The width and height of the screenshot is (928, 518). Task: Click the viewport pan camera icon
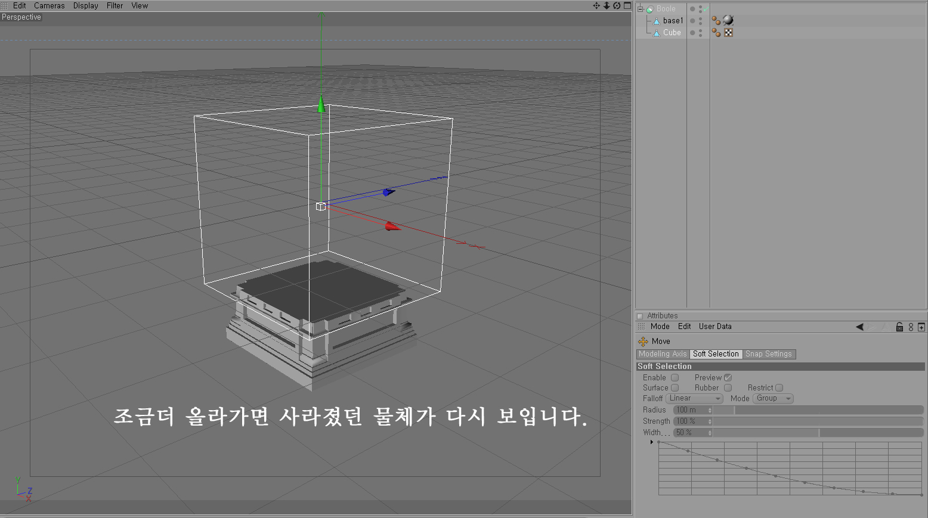tap(596, 5)
